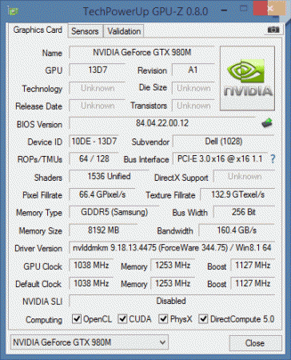This screenshot has height=360, width=291.
Task: Click the Revision value A1
Action: pos(193,70)
